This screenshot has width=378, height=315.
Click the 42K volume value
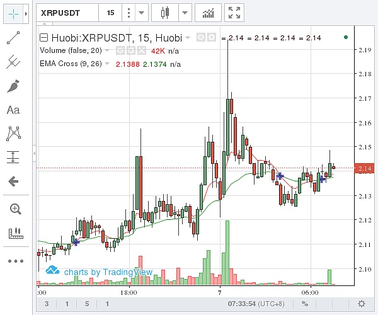coord(158,51)
